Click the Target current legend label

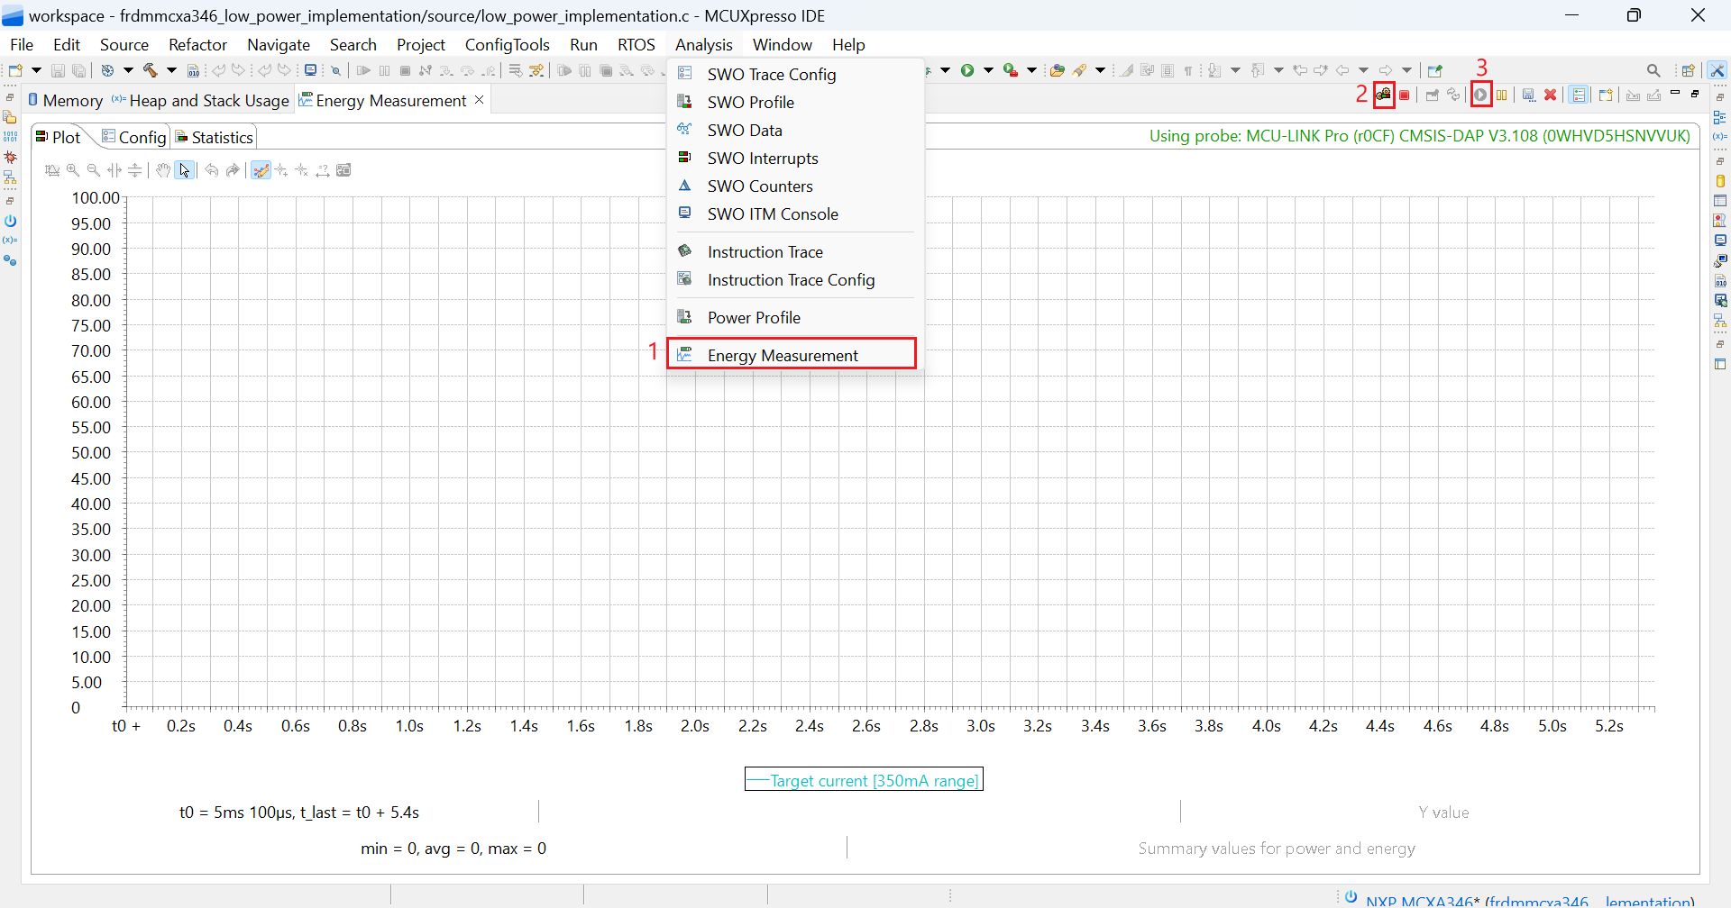(x=873, y=780)
